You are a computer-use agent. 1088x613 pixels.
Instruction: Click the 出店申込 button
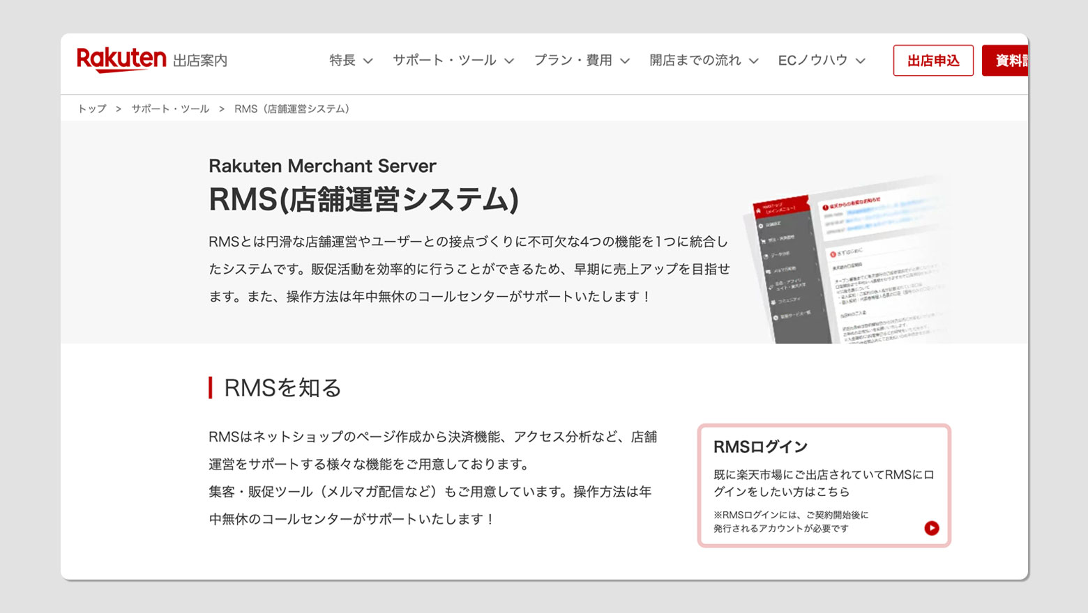coord(933,61)
